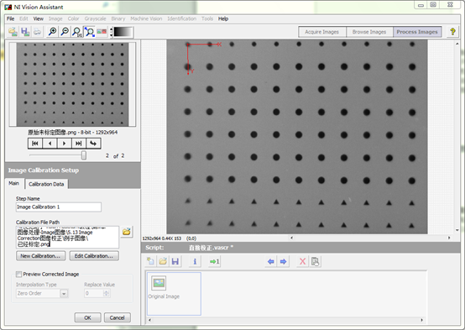Screen dimensions: 465x330
Task: Toggle the Zoom to Fit icon
Action: (89, 32)
